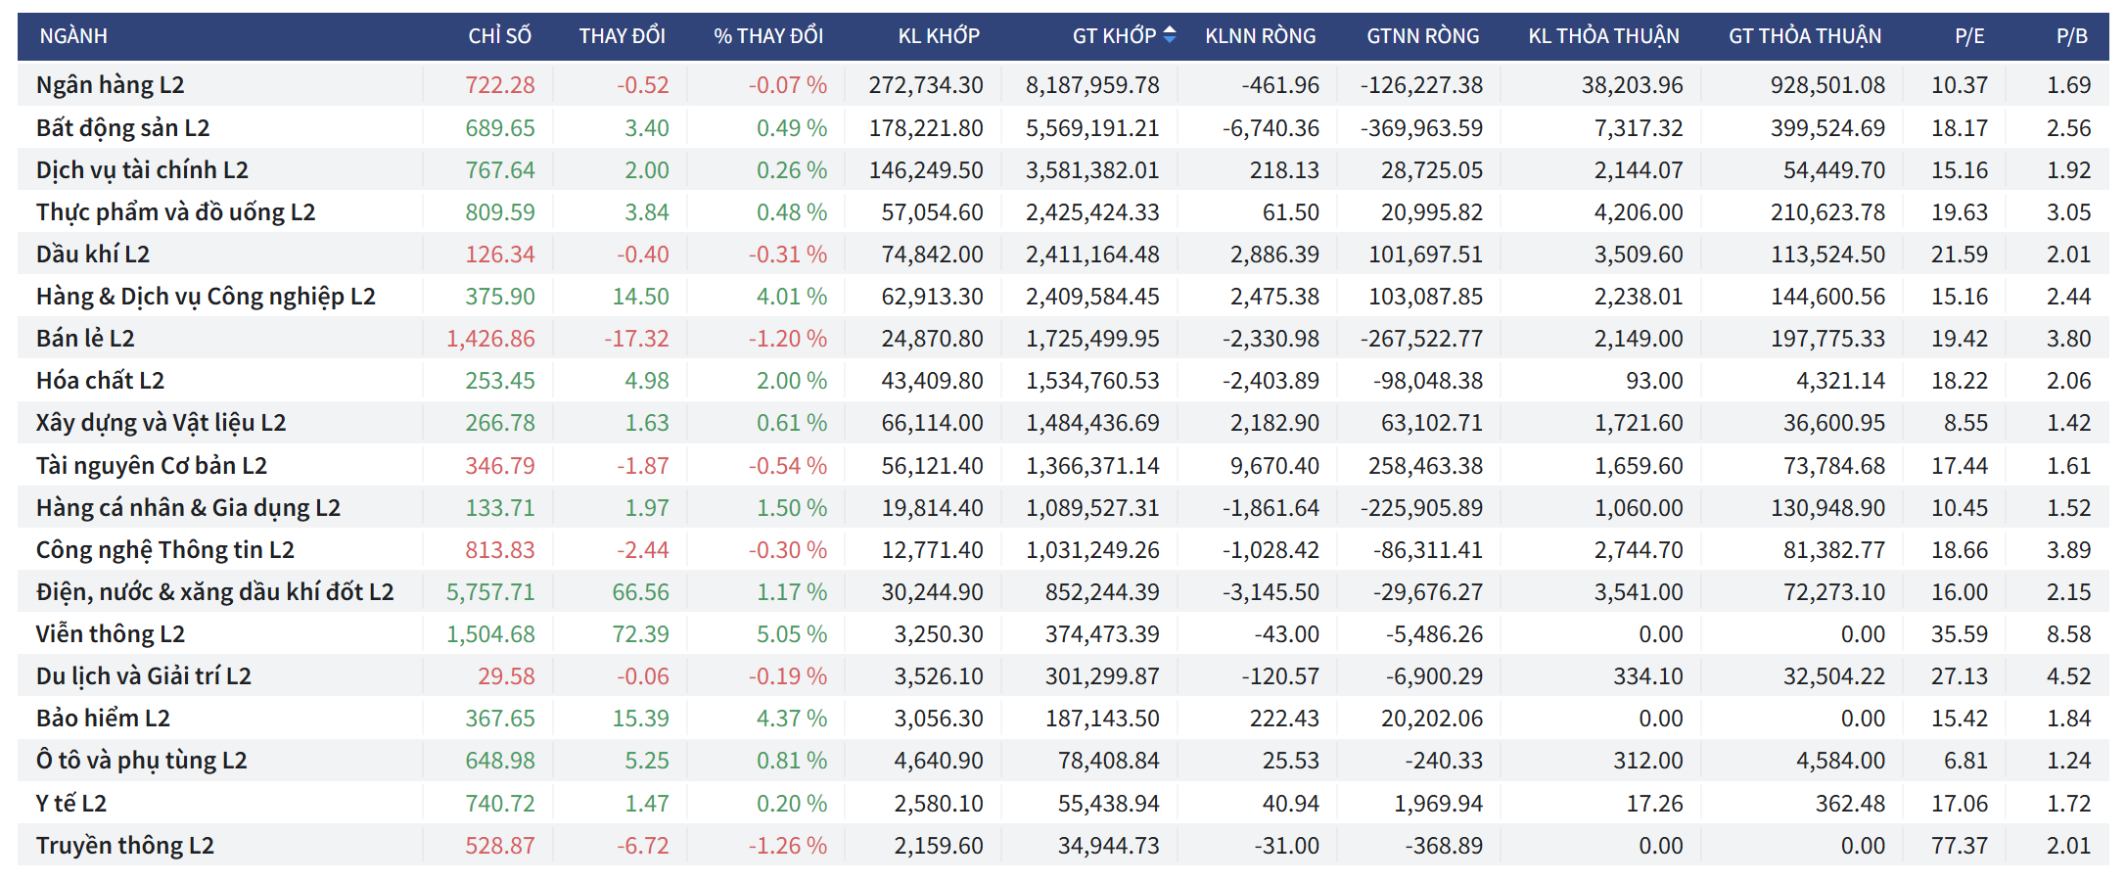Sort table by P/B column

2071,36
